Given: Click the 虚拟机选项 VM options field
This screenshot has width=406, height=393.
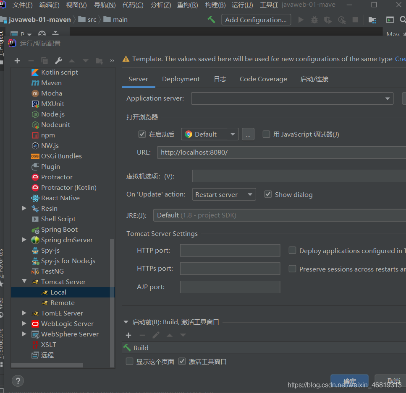Looking at the screenshot, I should point(299,176).
